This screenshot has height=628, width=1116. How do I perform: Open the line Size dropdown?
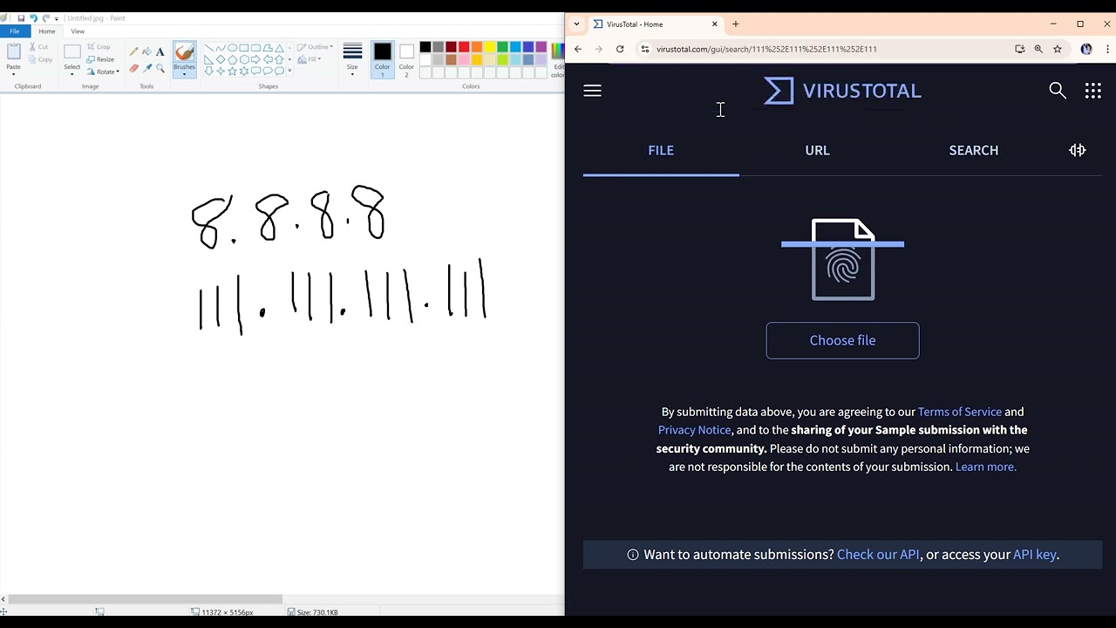(x=352, y=74)
